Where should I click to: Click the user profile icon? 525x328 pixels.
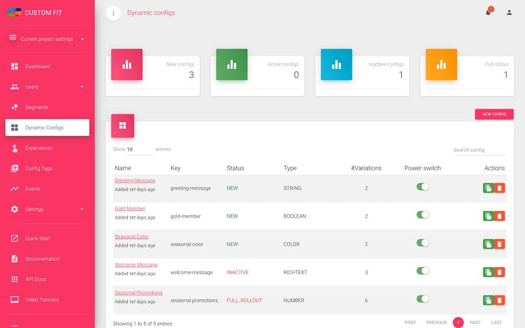[x=509, y=13]
